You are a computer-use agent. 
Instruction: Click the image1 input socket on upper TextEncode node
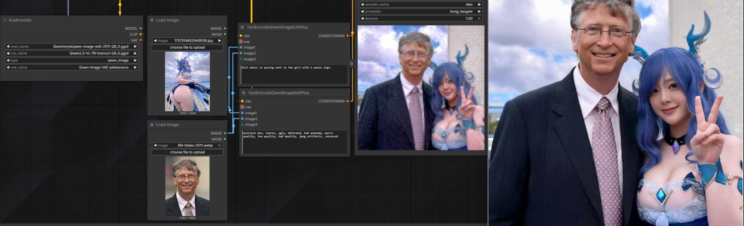[241, 47]
